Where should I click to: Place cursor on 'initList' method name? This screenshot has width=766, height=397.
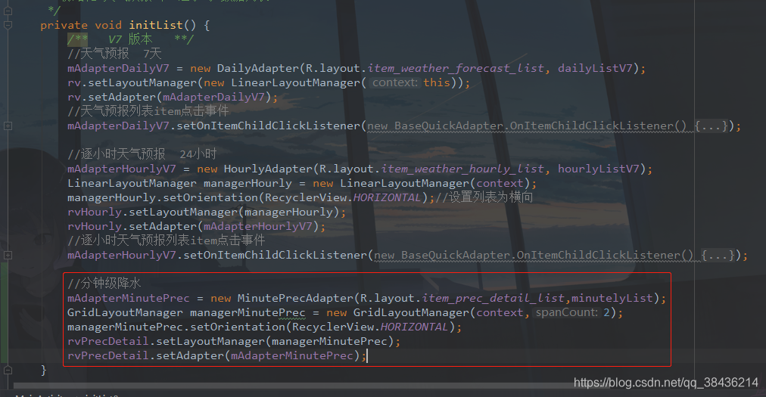tap(156, 25)
